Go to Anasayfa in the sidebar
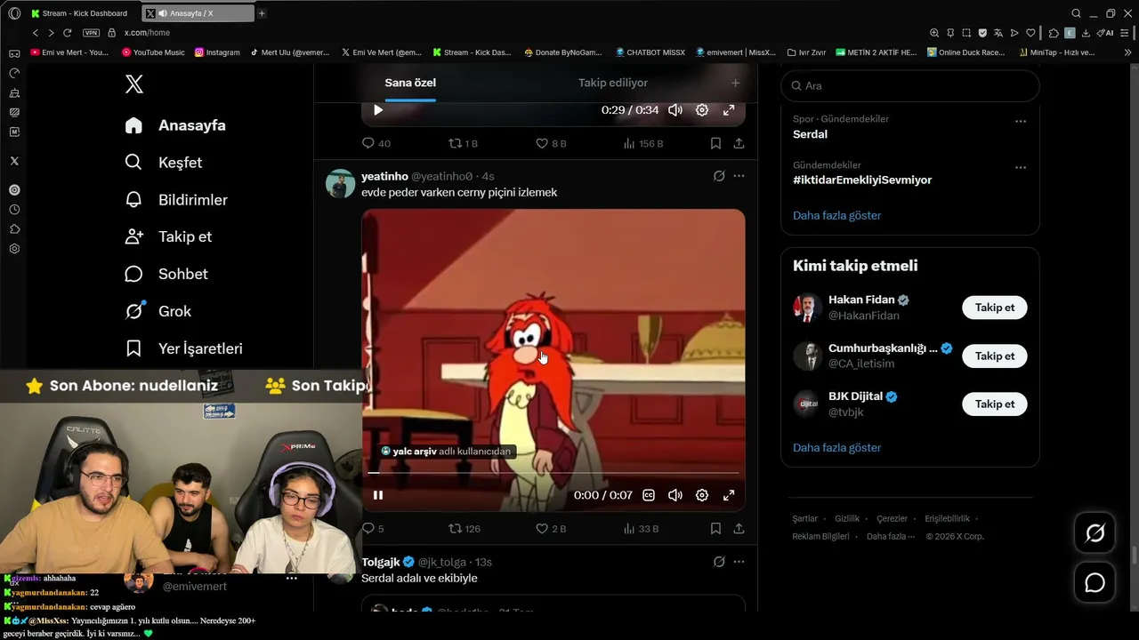 pos(175,125)
